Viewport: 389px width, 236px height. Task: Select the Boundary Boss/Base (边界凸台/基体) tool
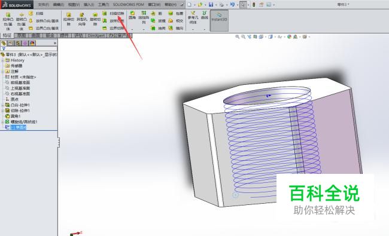[x=44, y=28]
